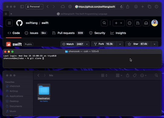Open chenzook in Finder sidebar
The height and width of the screenshot is (118, 164).
coord(13,86)
